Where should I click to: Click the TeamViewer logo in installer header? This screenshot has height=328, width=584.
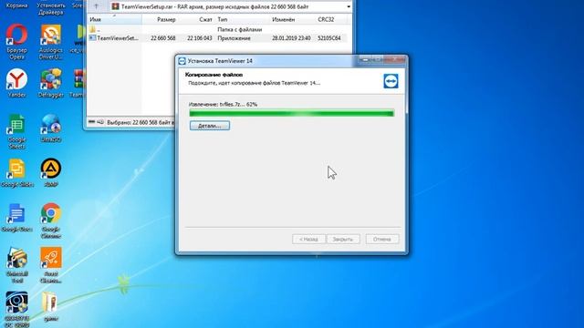(391, 81)
